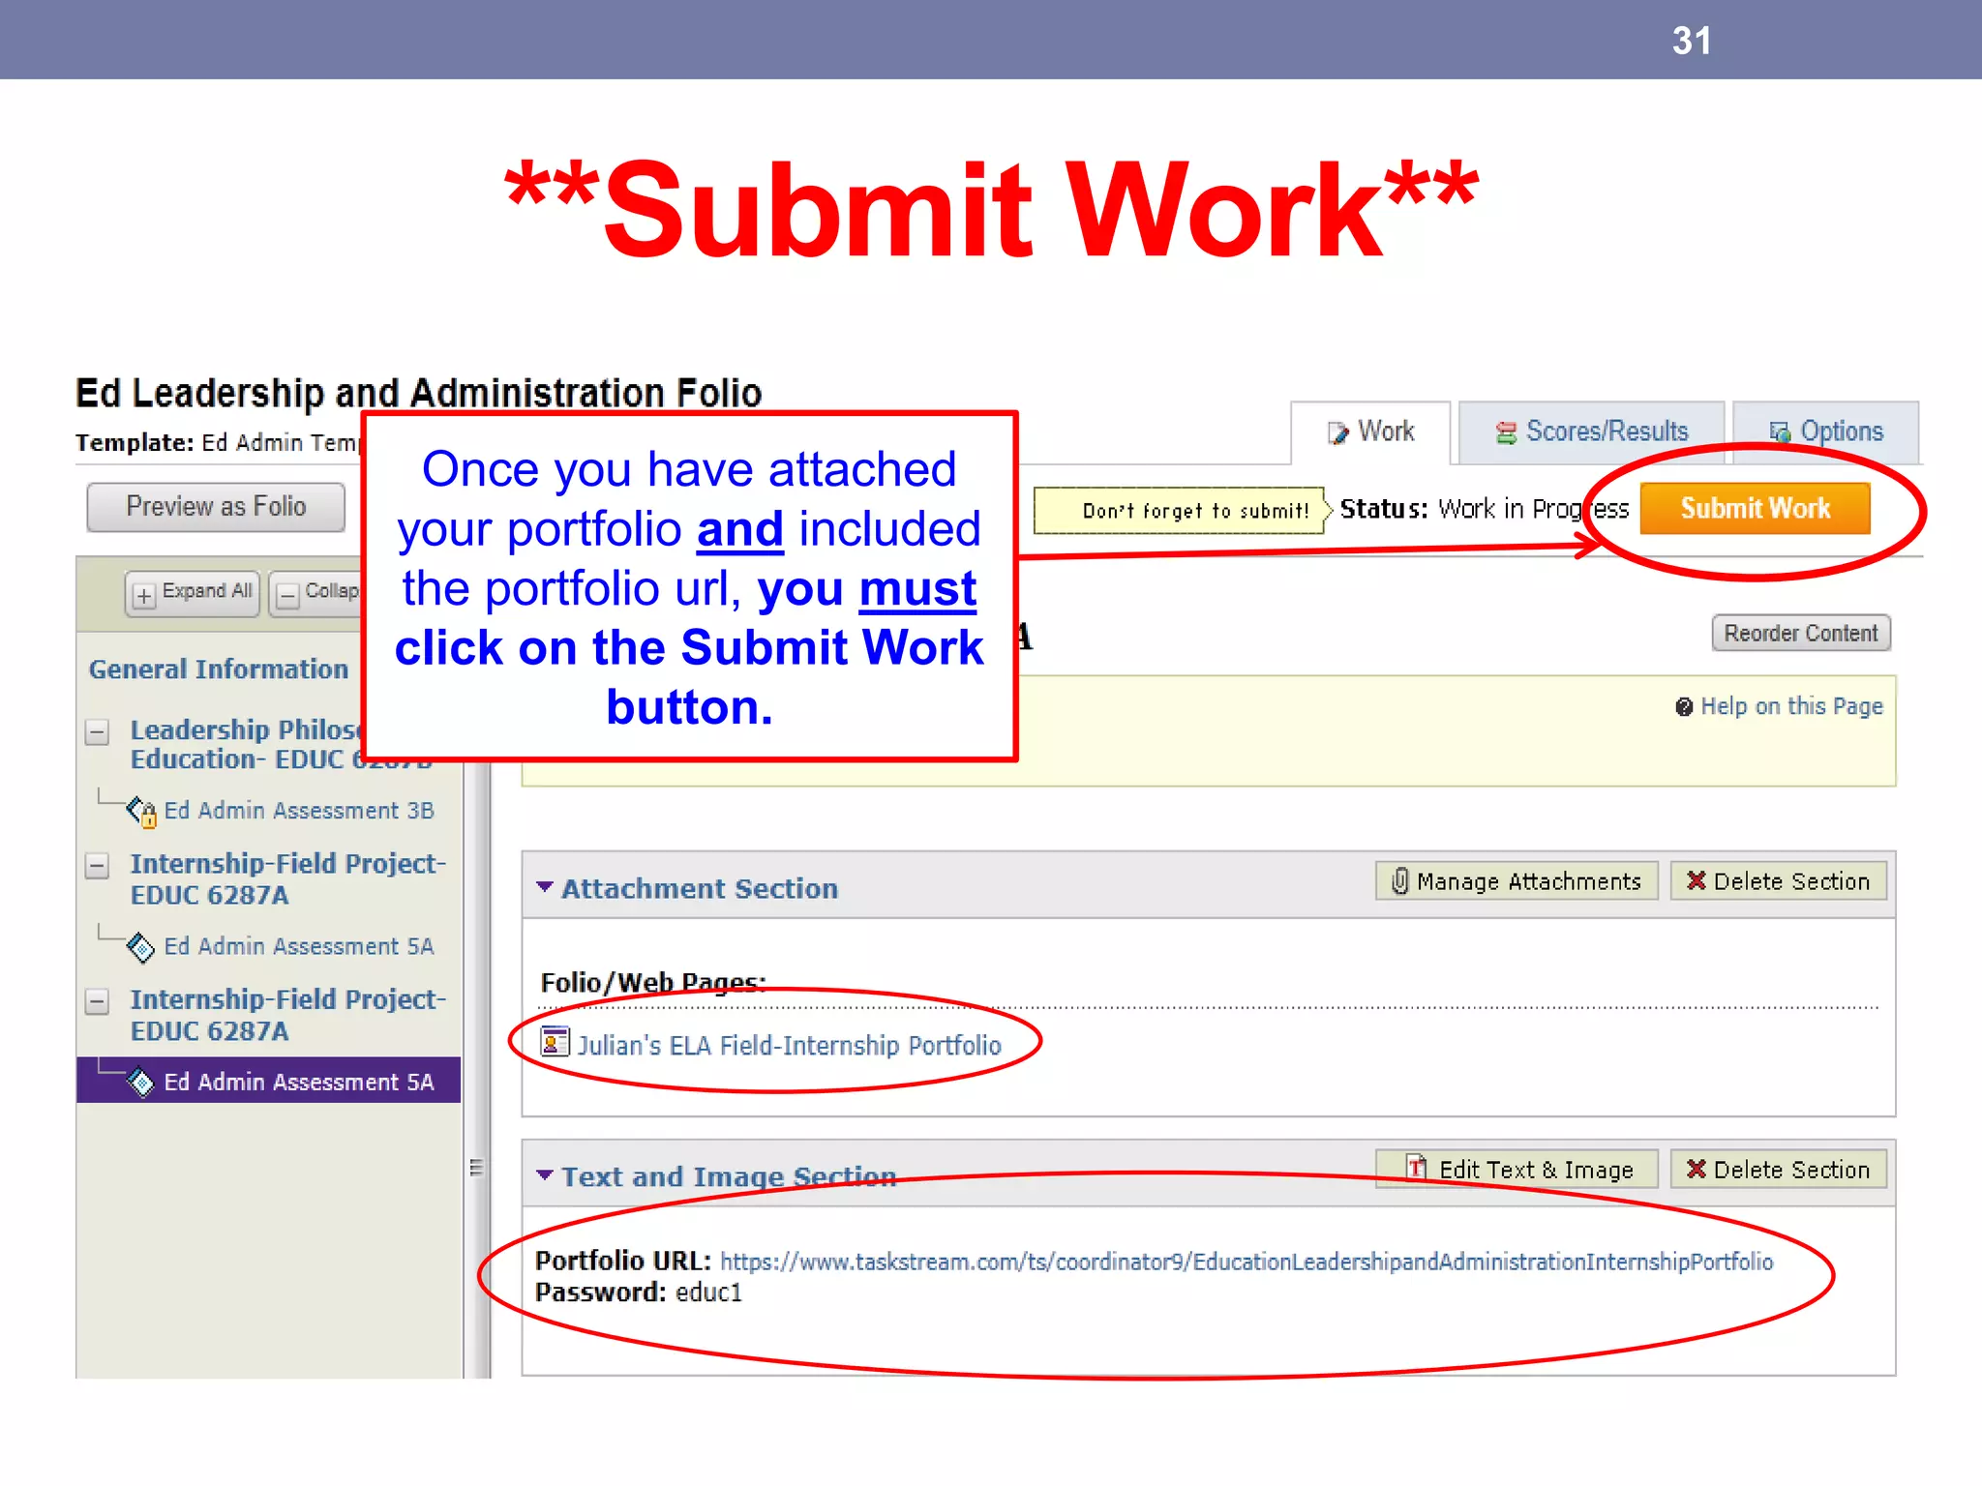
Task: Click the locked assessment icon for 3B
Action: (x=141, y=812)
